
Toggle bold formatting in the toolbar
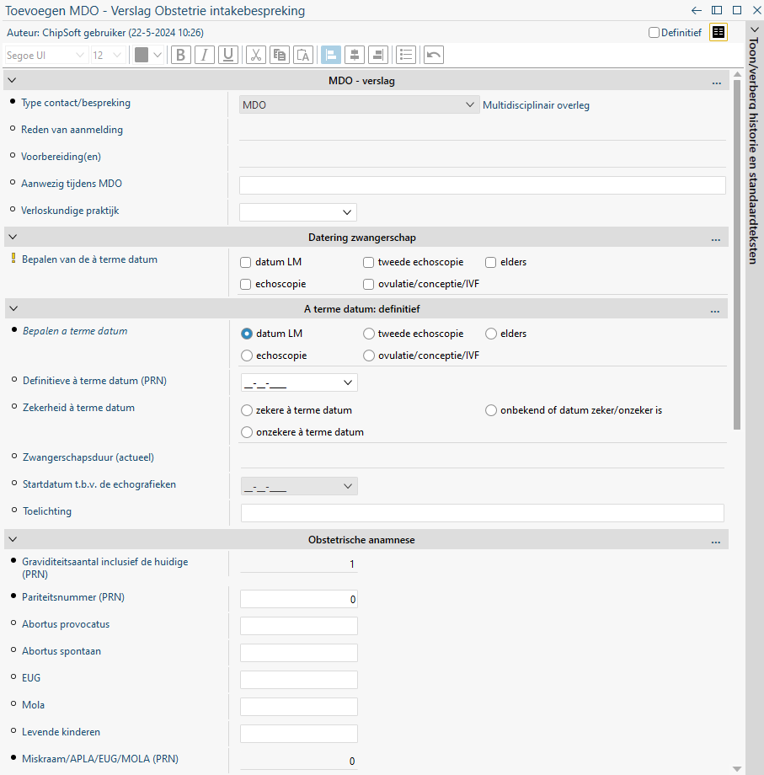(181, 55)
